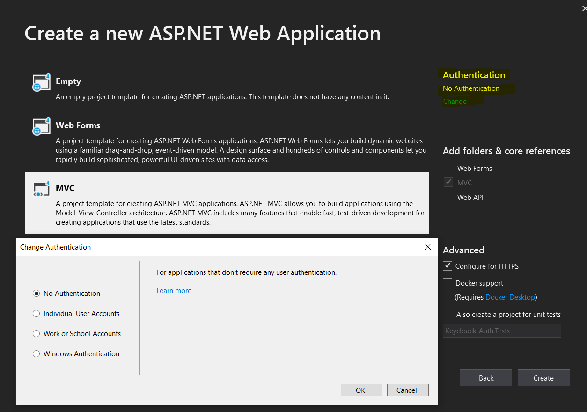
Task: Select the MVC template title
Action: [x=65, y=188]
